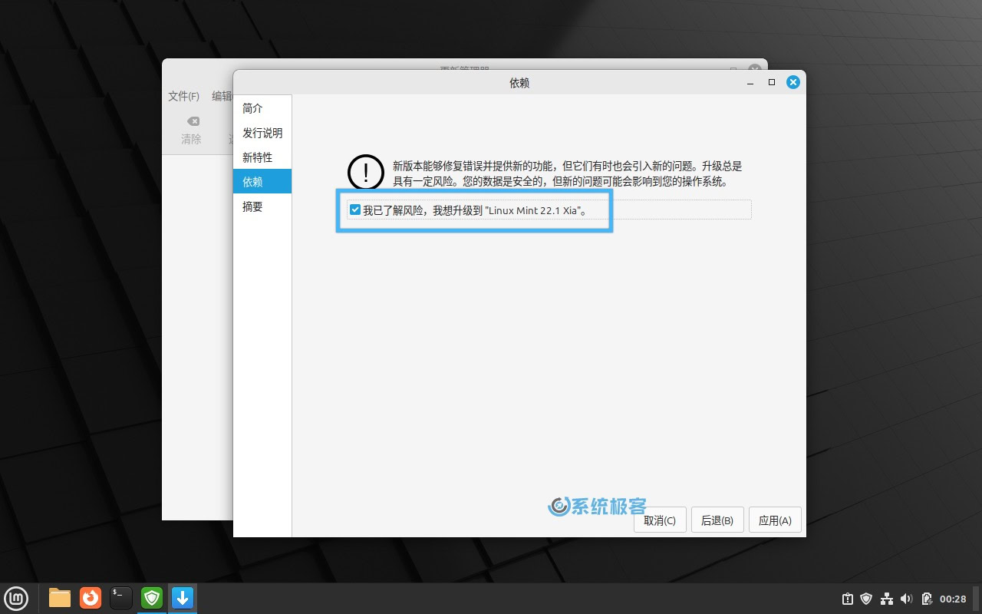The image size is (982, 614).
Task: Open the Linux Mint start menu
Action: 17,597
